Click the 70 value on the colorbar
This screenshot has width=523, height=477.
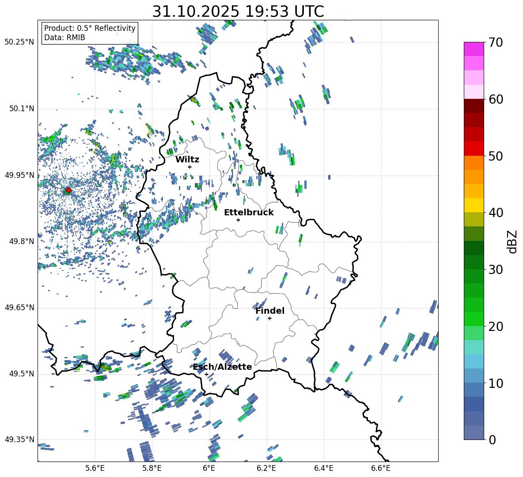pyautogui.click(x=496, y=43)
